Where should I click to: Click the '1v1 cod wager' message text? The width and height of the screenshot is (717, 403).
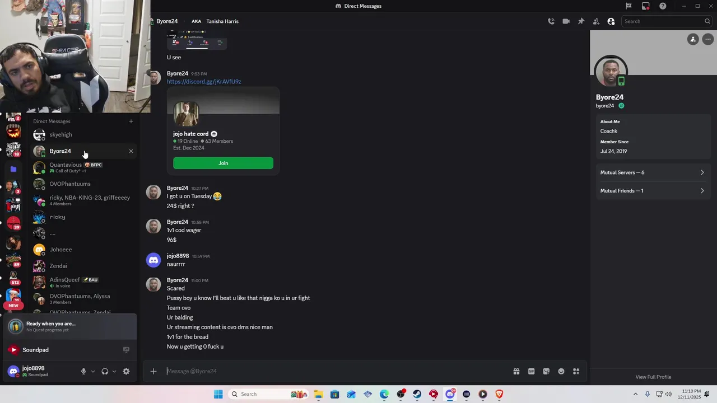tap(184, 230)
